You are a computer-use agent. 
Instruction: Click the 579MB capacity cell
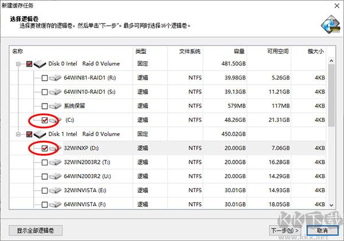pos(236,106)
